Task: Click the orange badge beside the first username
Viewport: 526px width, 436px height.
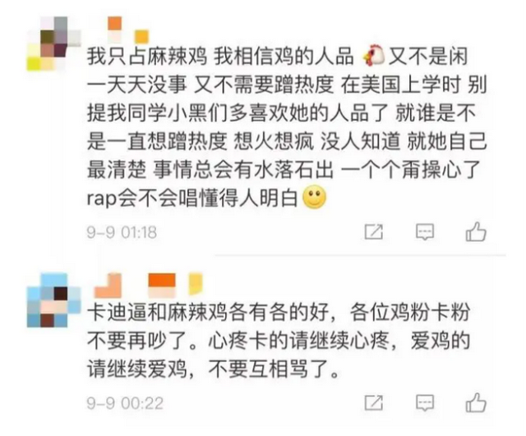Action: (x=115, y=24)
